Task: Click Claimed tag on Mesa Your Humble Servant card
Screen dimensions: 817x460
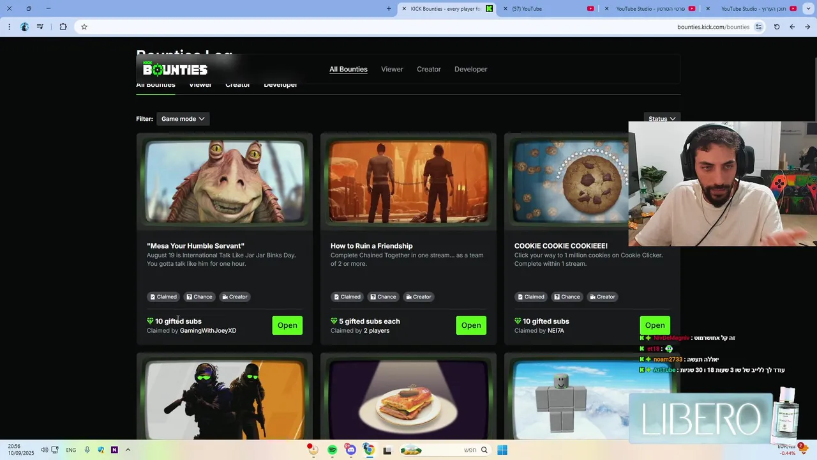Action: tap(163, 296)
